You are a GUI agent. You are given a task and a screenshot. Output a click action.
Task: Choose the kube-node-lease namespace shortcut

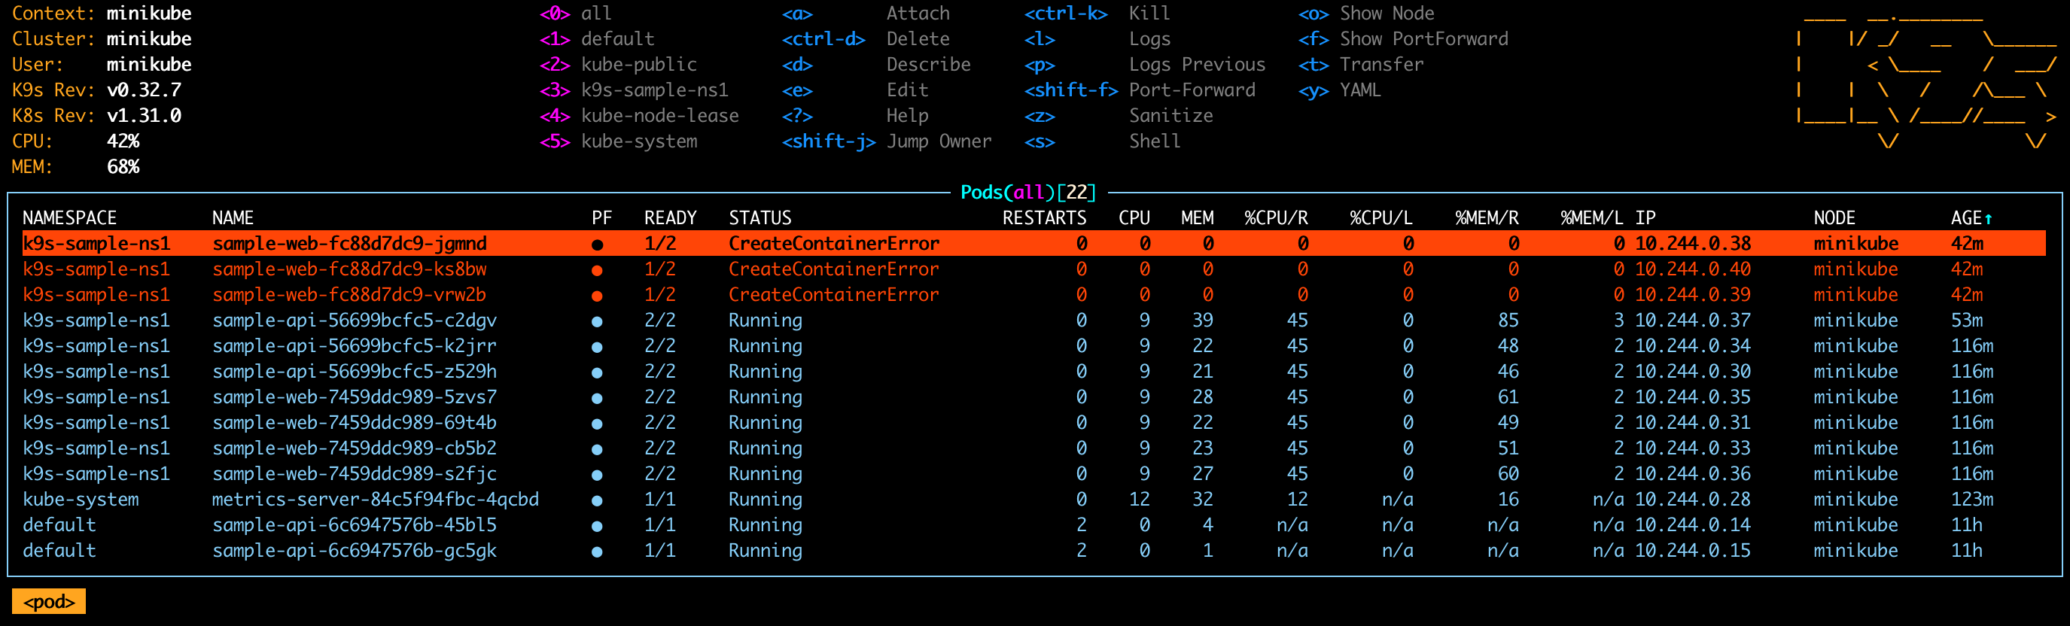639,117
